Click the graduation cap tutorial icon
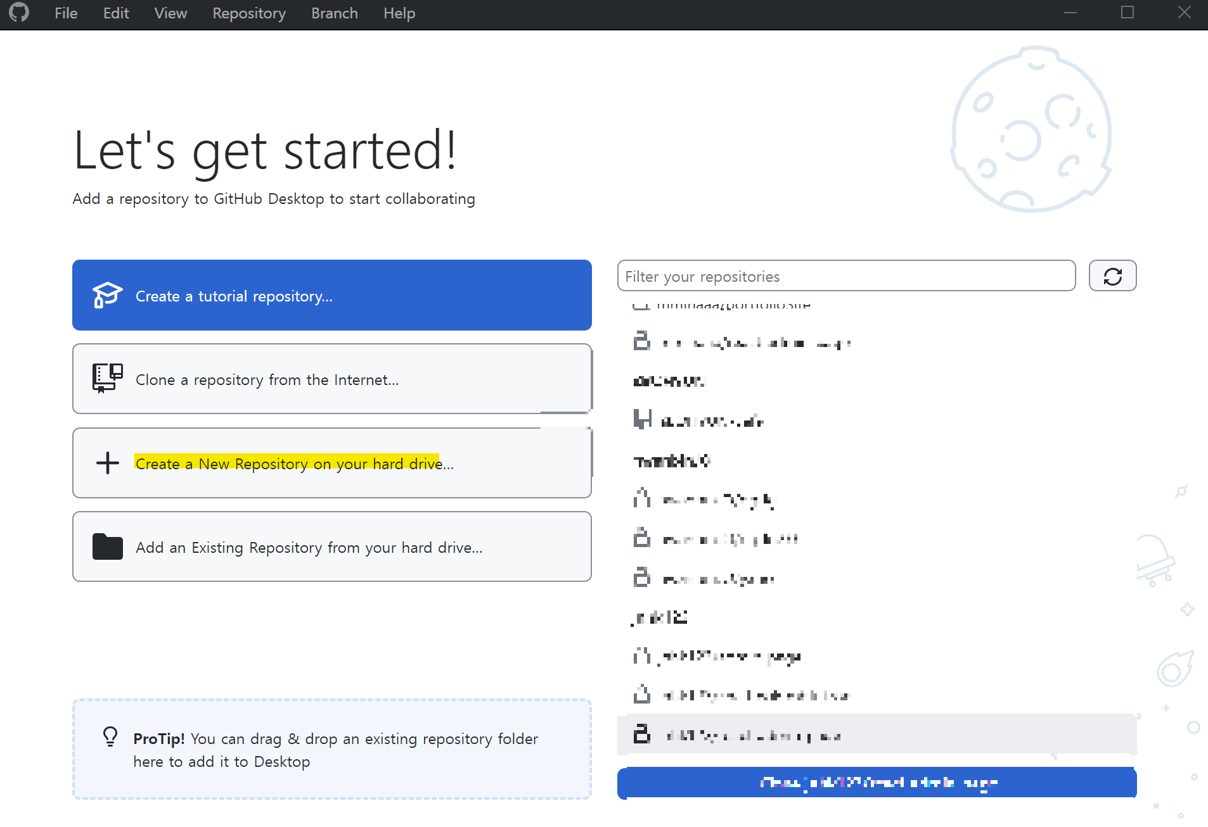Screen dimensions: 1208x827 pyautogui.click(x=107, y=295)
